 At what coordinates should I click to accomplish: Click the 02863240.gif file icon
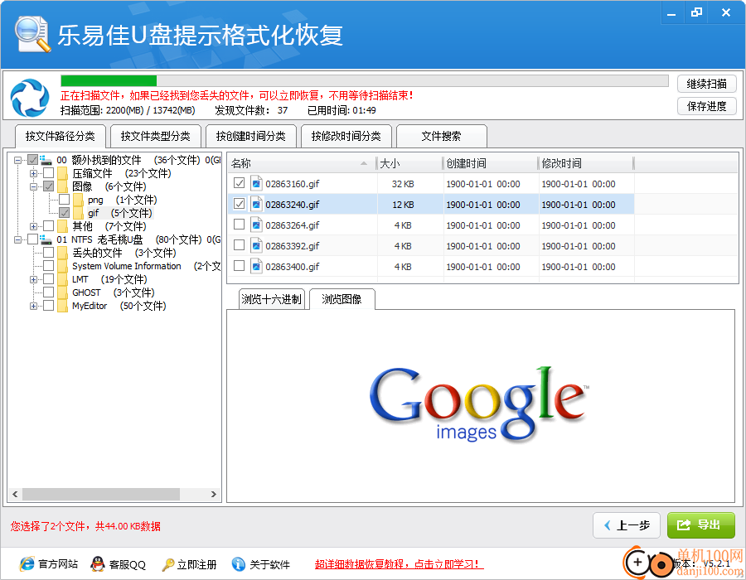256,205
